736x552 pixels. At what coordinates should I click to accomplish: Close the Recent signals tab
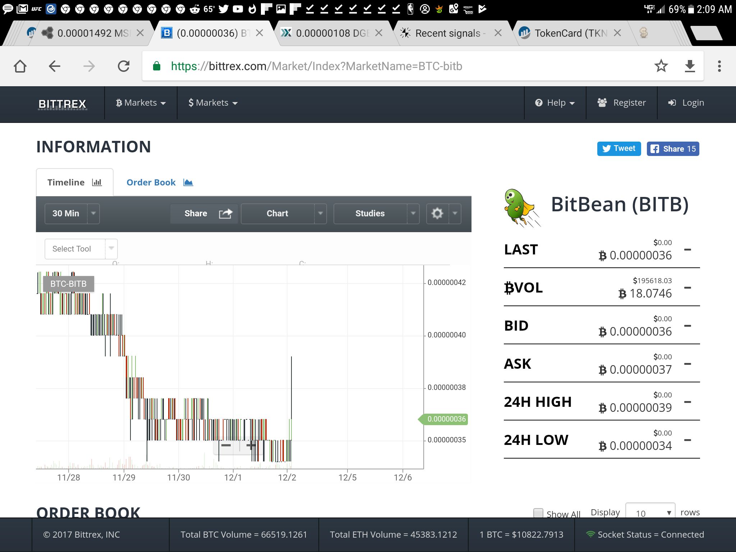click(498, 33)
